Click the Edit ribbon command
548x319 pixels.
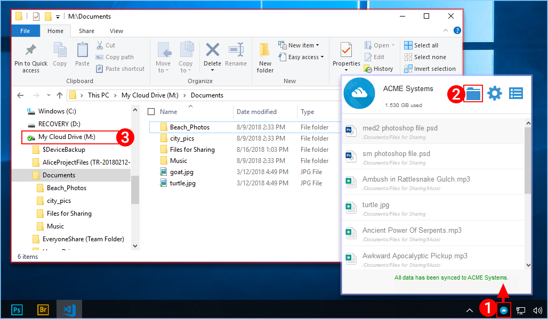tap(374, 57)
